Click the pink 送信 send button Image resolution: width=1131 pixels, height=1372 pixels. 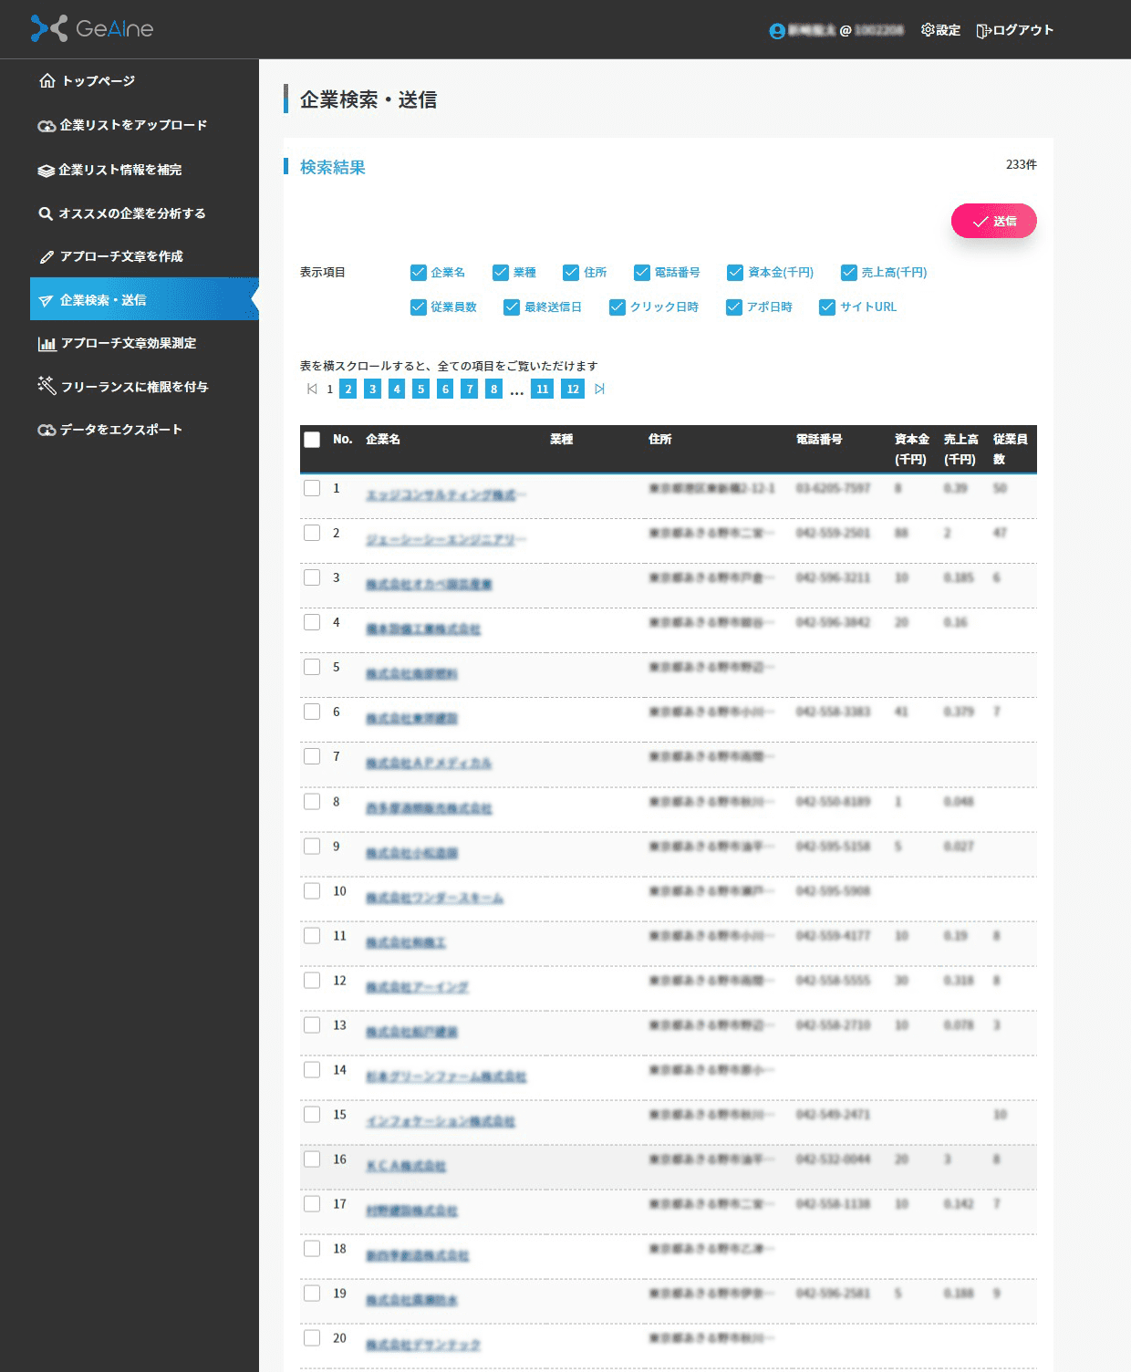(x=994, y=221)
